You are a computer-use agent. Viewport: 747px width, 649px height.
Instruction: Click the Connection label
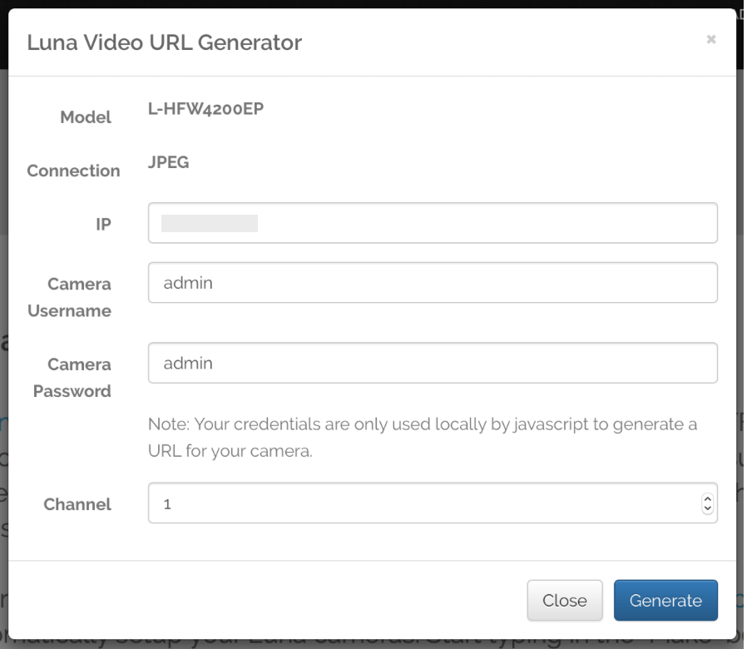[x=73, y=171]
